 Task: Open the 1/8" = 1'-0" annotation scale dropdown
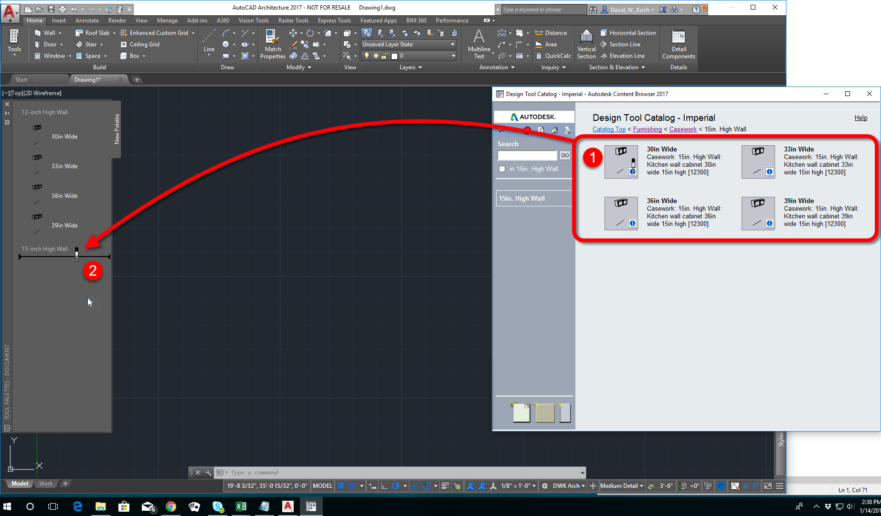519,486
